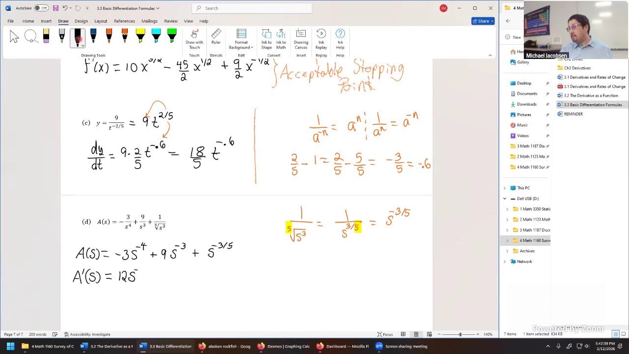
Task: Click the Search box in Word
Action: [252, 8]
